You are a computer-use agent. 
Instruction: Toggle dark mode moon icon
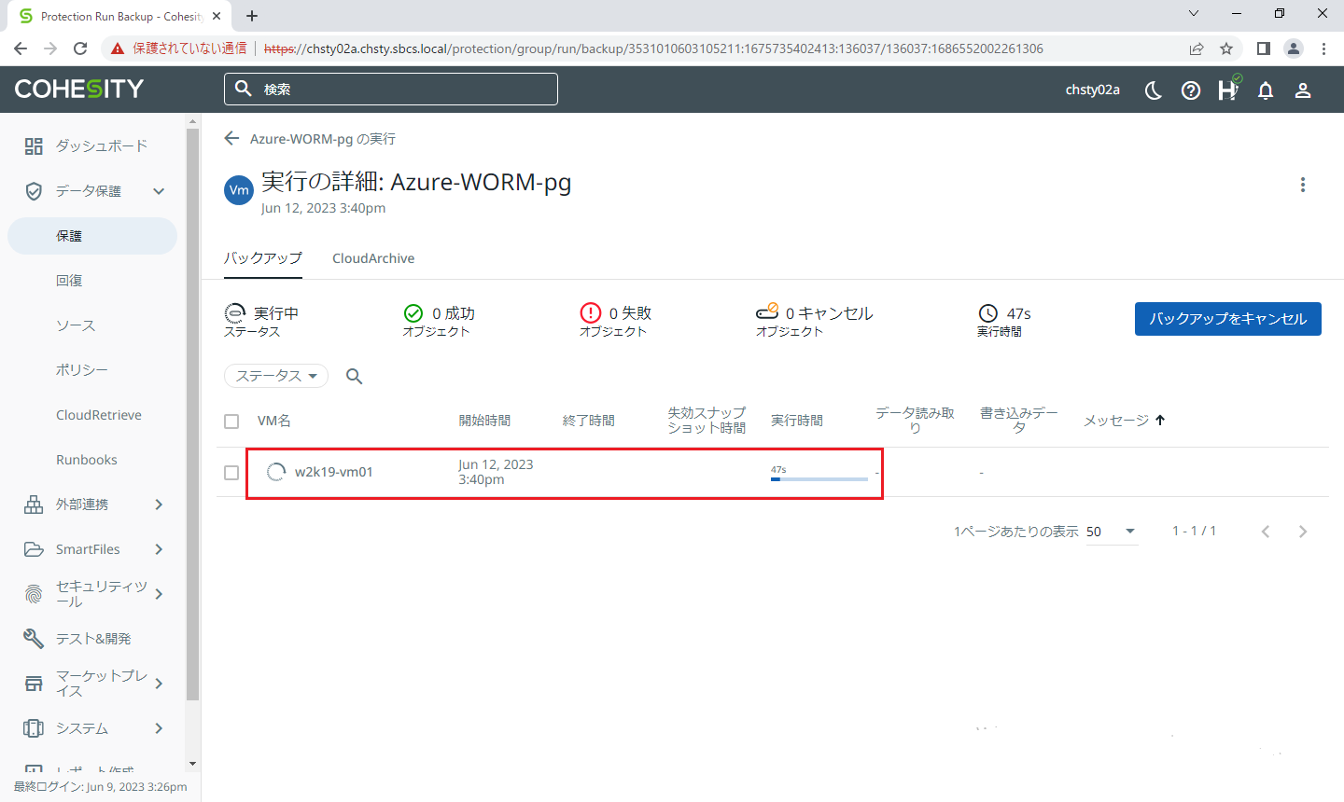pyautogui.click(x=1154, y=90)
